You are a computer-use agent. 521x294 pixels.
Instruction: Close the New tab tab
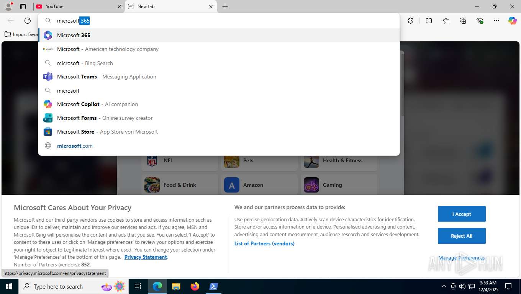click(x=211, y=7)
